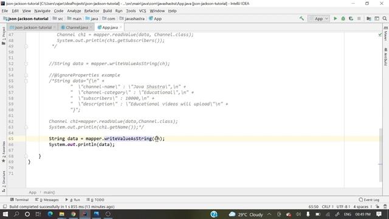Click the com package breadcrumb
The height and width of the screenshot is (219, 389).
click(x=109, y=19)
